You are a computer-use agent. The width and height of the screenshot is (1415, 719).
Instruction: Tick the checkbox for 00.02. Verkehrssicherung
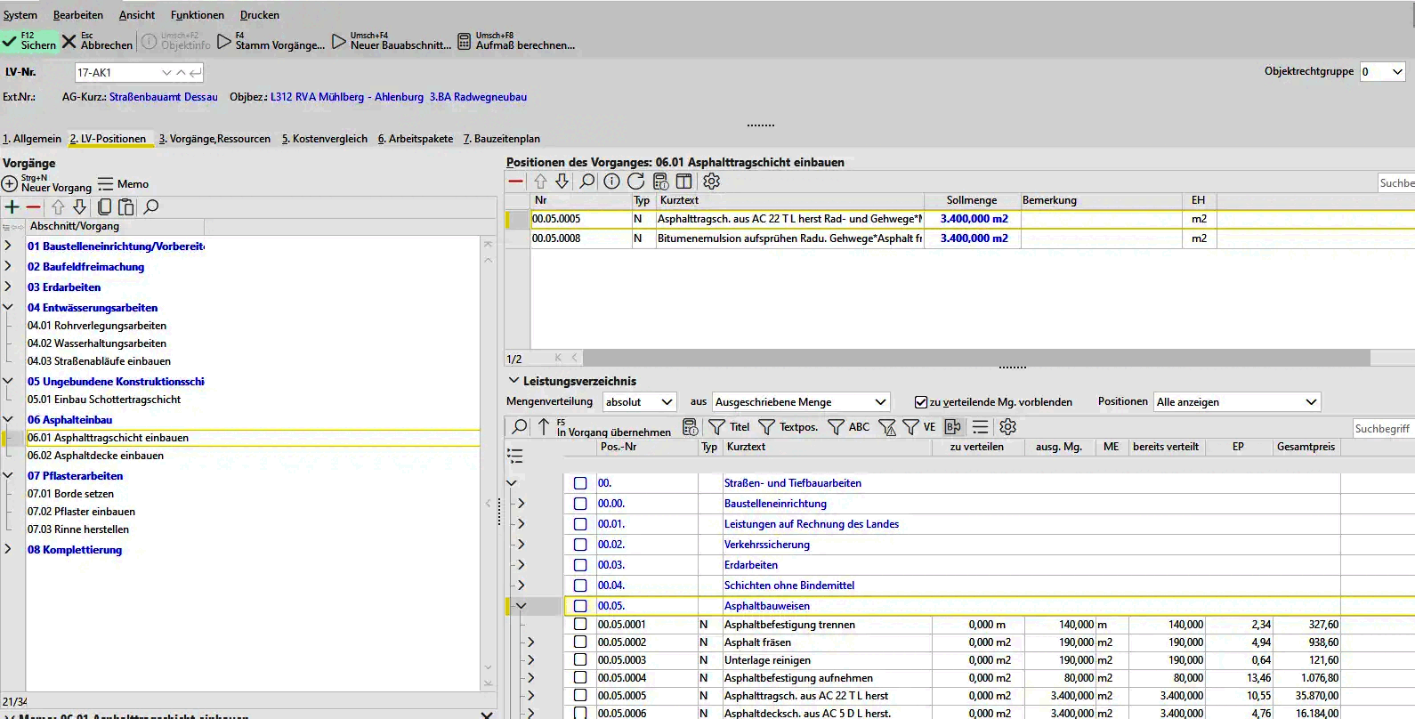tap(580, 545)
